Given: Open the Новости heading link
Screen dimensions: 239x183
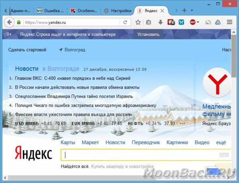Looking at the screenshot, I should point(27,69).
